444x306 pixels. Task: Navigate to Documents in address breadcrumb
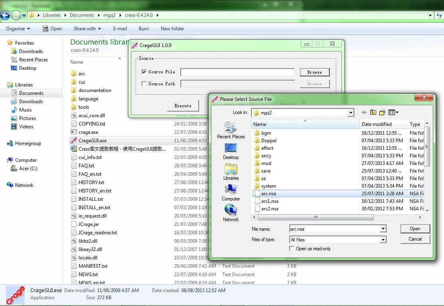click(x=82, y=15)
